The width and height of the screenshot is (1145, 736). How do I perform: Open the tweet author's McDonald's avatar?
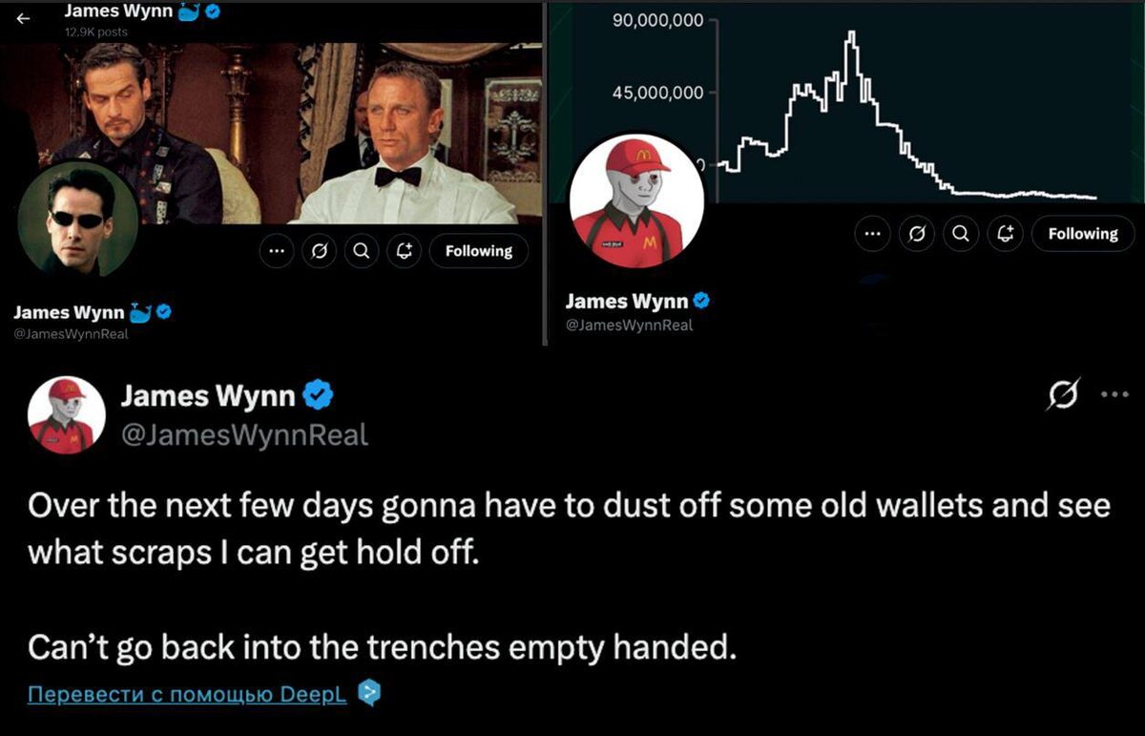(x=66, y=414)
